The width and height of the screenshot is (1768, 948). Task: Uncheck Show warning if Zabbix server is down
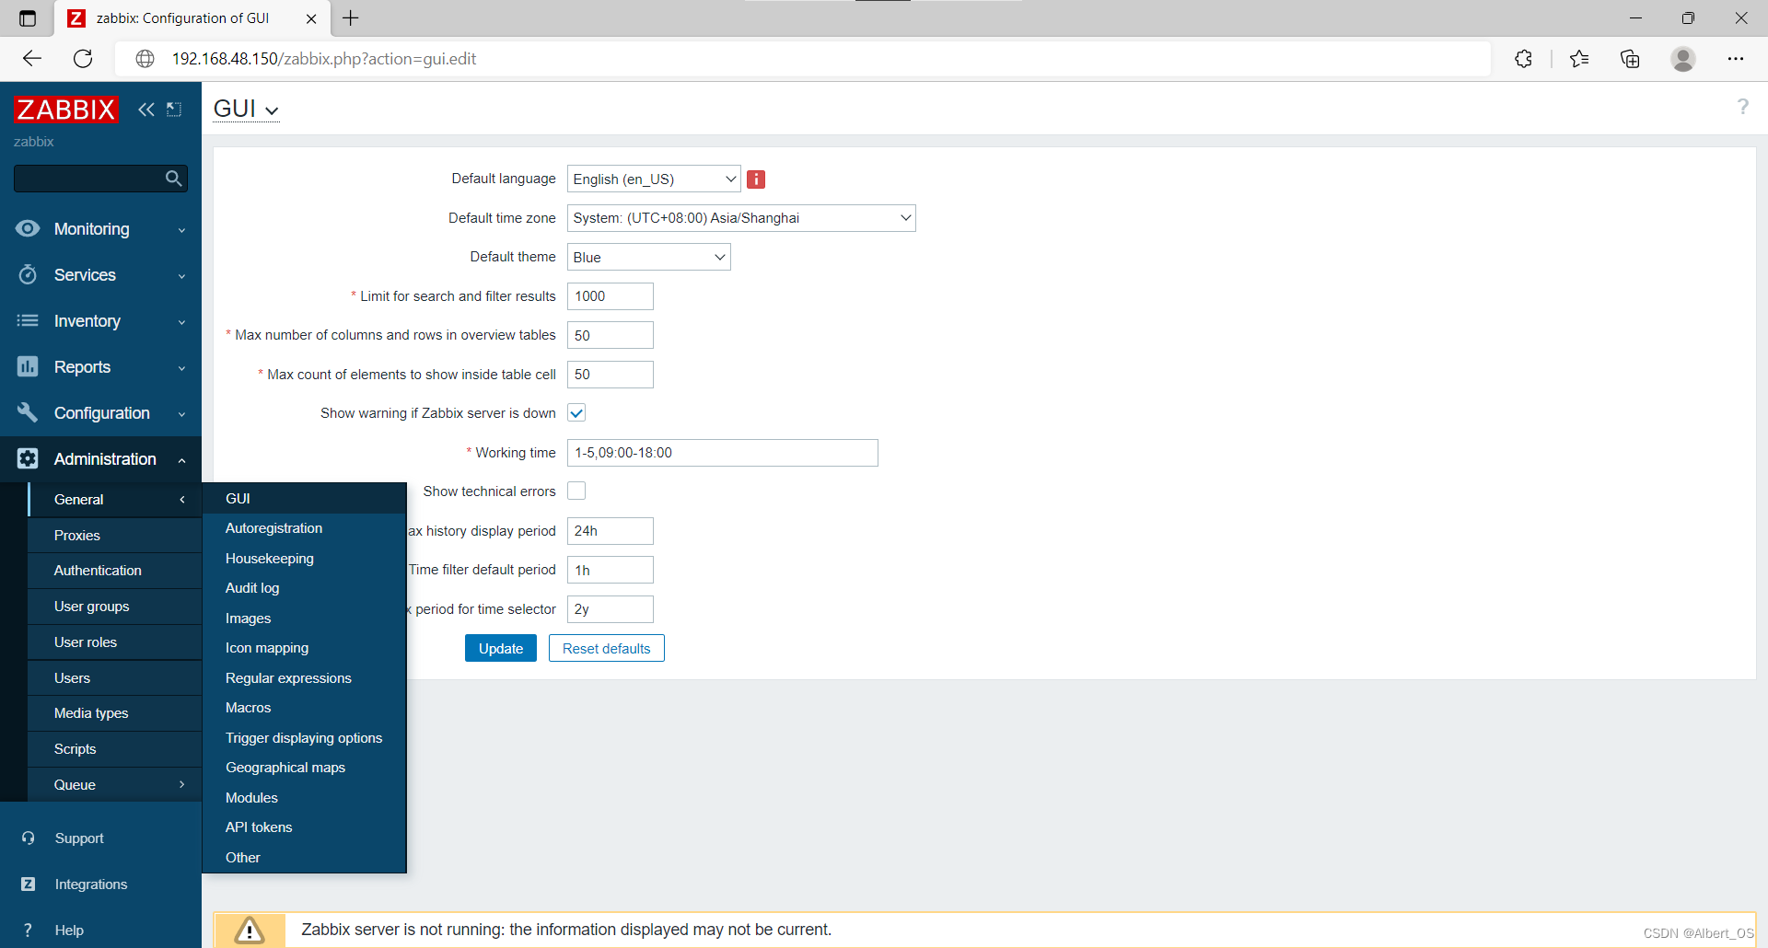click(x=576, y=413)
